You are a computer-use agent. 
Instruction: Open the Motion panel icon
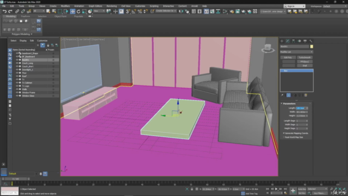299,41
